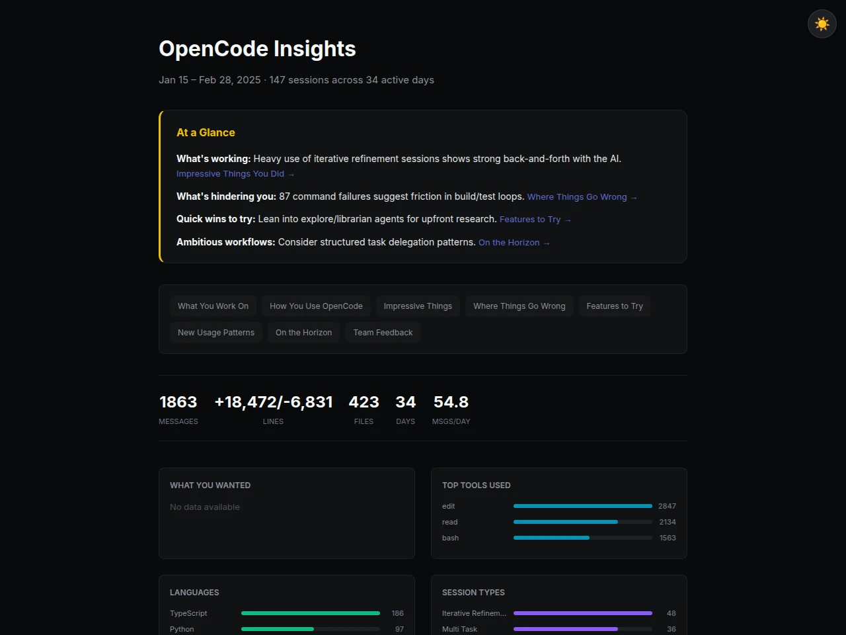Select the Impressive Things nav chip
The image size is (846, 635).
pos(418,306)
